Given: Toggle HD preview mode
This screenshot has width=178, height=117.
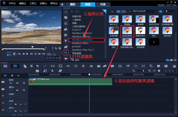Looking at the screenshot, I should 44,54.
